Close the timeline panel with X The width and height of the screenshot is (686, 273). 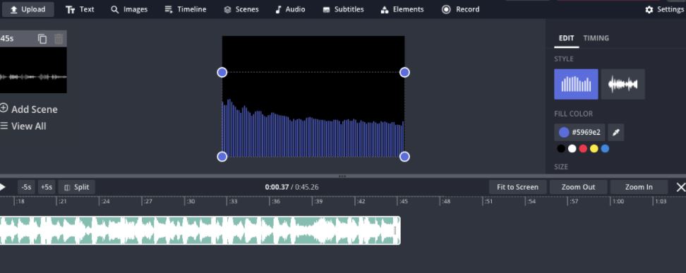tap(681, 187)
